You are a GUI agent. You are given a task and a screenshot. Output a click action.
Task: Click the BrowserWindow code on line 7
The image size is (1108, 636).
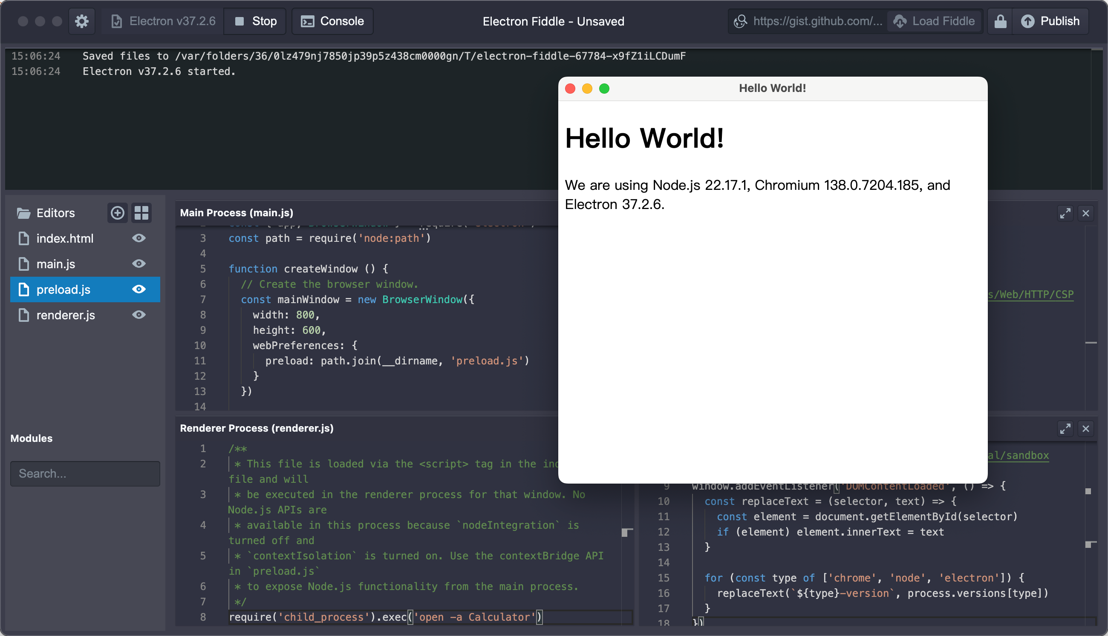[x=357, y=300]
